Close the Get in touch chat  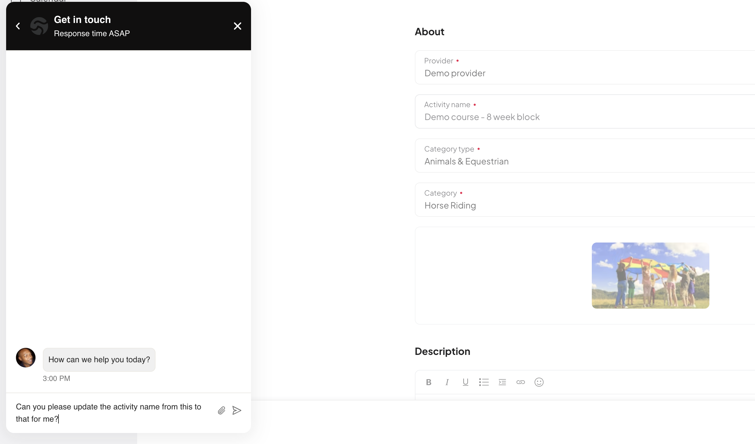pyautogui.click(x=237, y=26)
